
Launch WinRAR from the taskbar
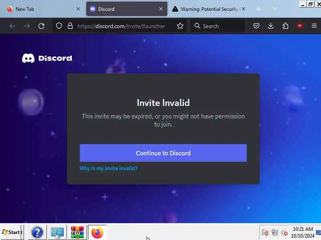click(x=77, y=232)
